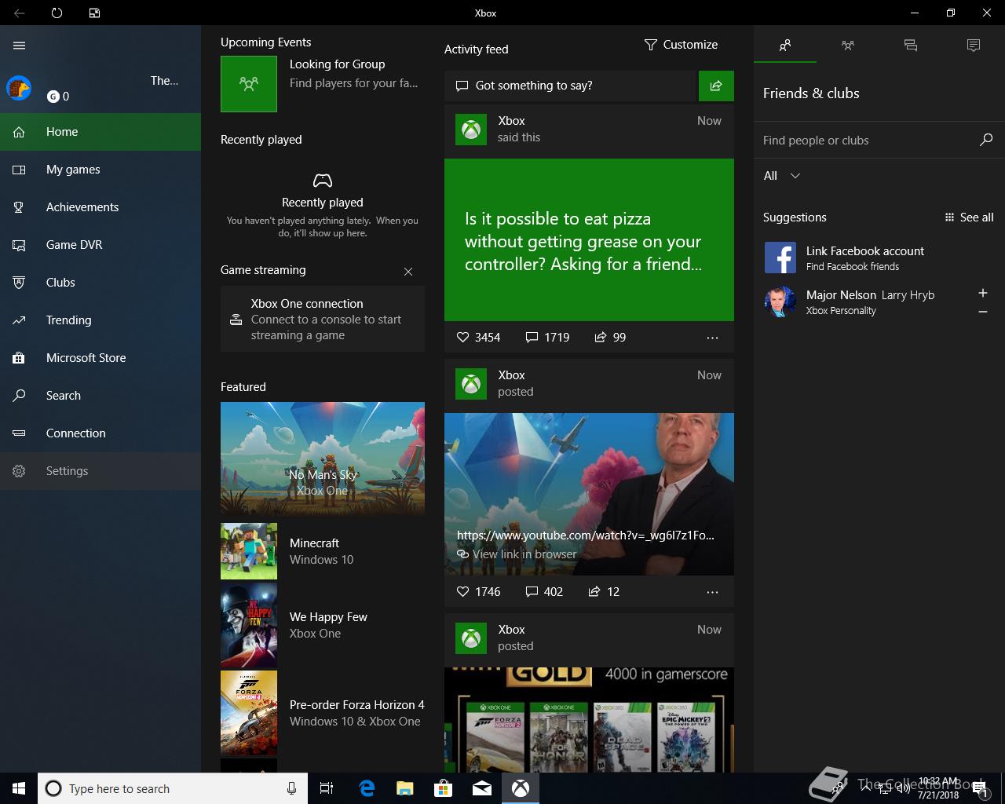Click the Got something to say field
Viewport: 1005px width, 804px height.
(x=572, y=86)
